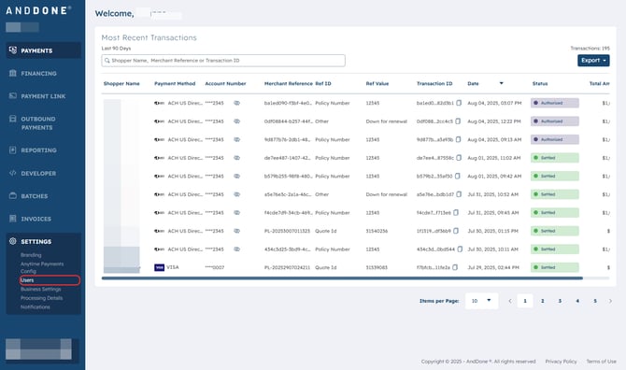Open Processing Details submenu item

pyautogui.click(x=41, y=298)
